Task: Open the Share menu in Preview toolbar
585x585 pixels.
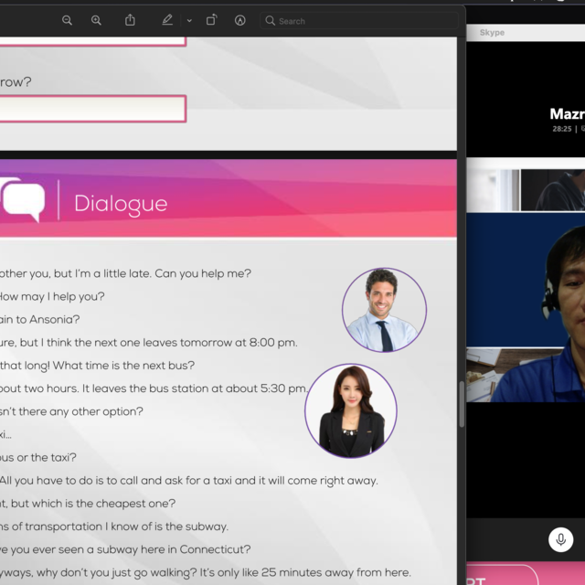Action: click(x=130, y=20)
